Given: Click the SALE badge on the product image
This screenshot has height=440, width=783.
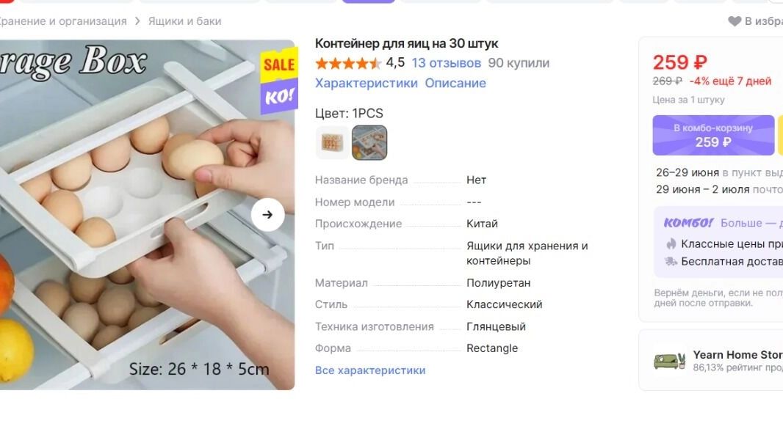Looking at the screenshot, I should click(279, 65).
